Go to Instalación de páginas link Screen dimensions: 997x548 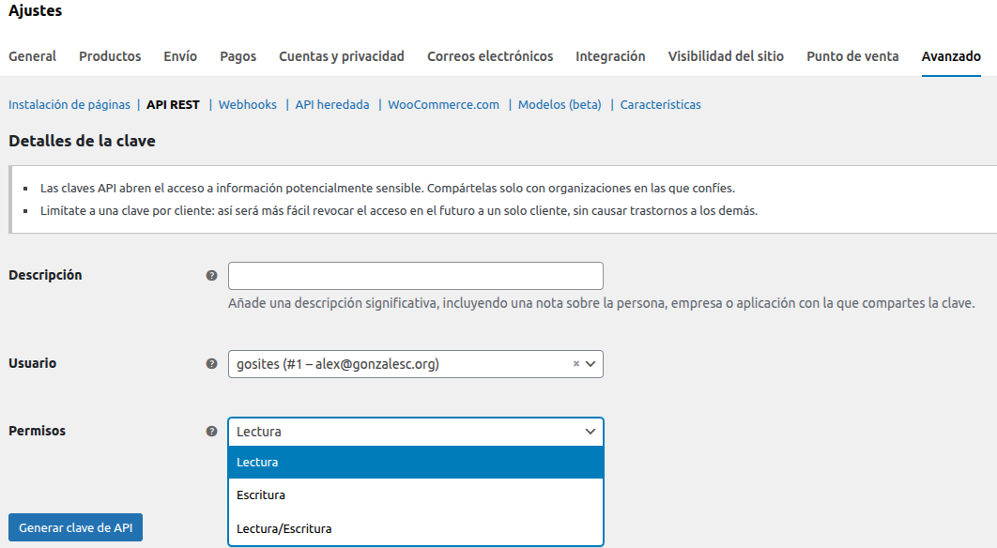[69, 105]
